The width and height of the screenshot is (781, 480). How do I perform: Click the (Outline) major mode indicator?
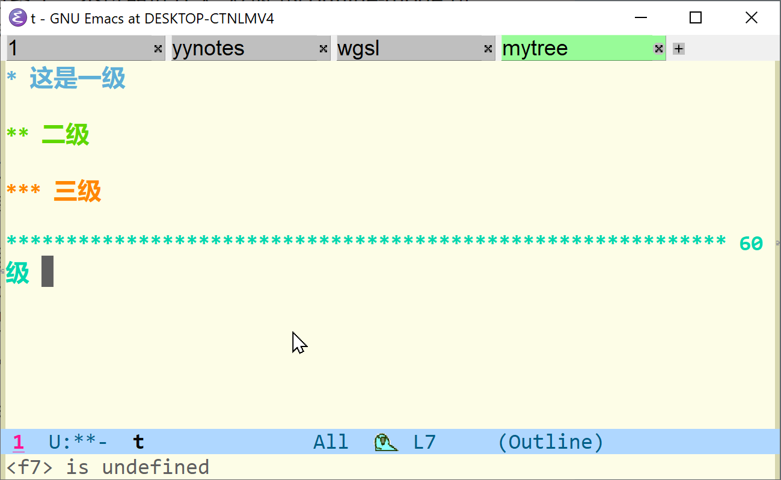(x=551, y=442)
